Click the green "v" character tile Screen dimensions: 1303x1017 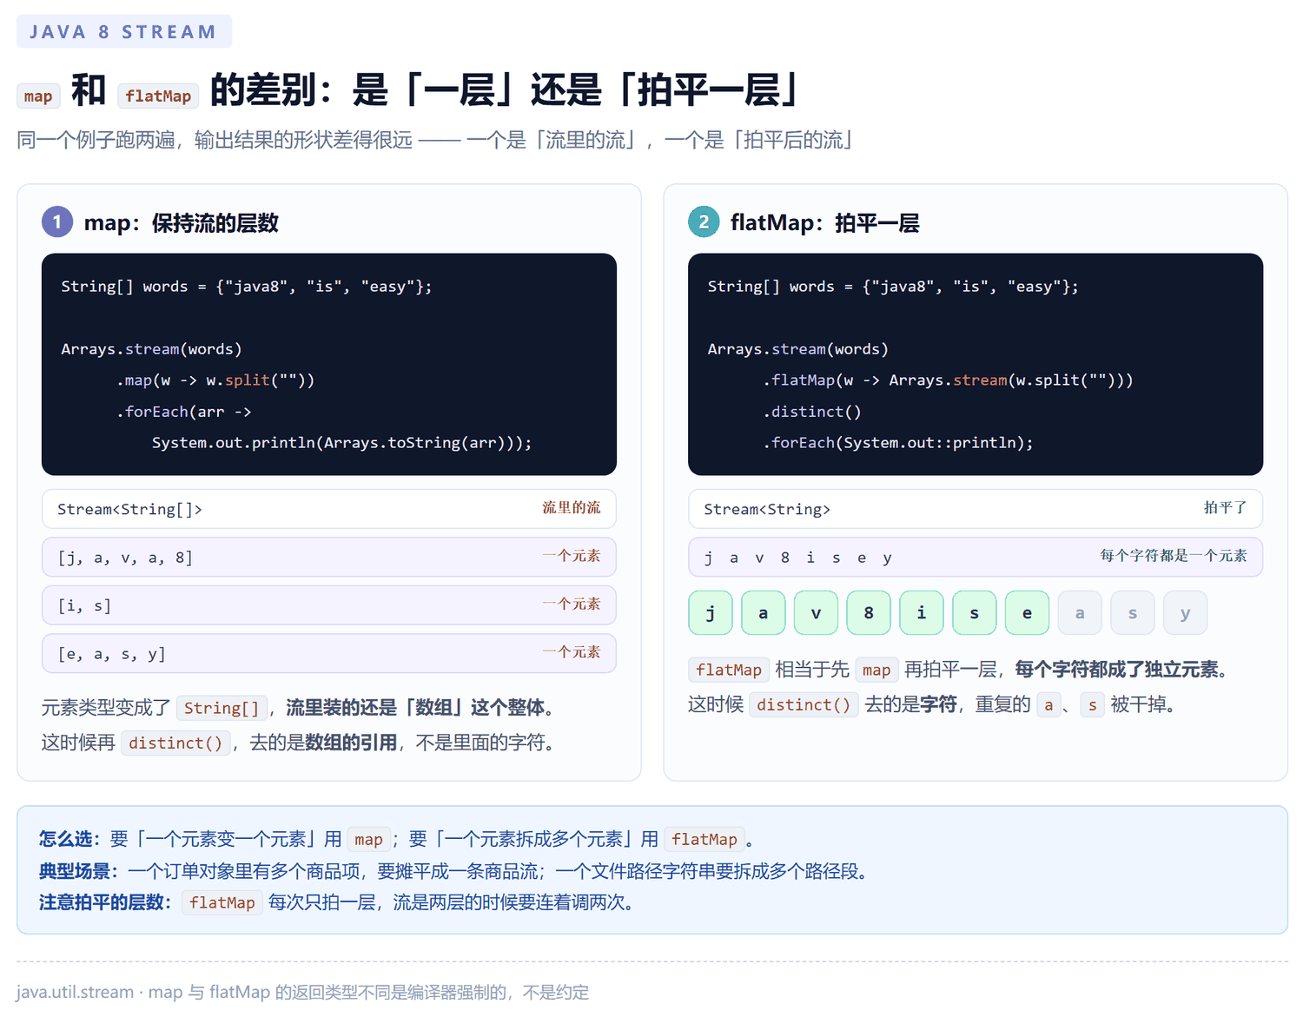(816, 613)
